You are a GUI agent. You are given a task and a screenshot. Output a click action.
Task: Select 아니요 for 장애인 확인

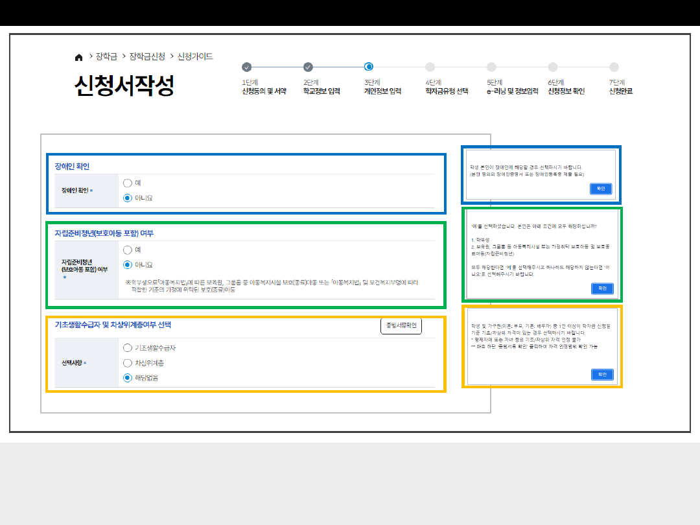point(128,198)
